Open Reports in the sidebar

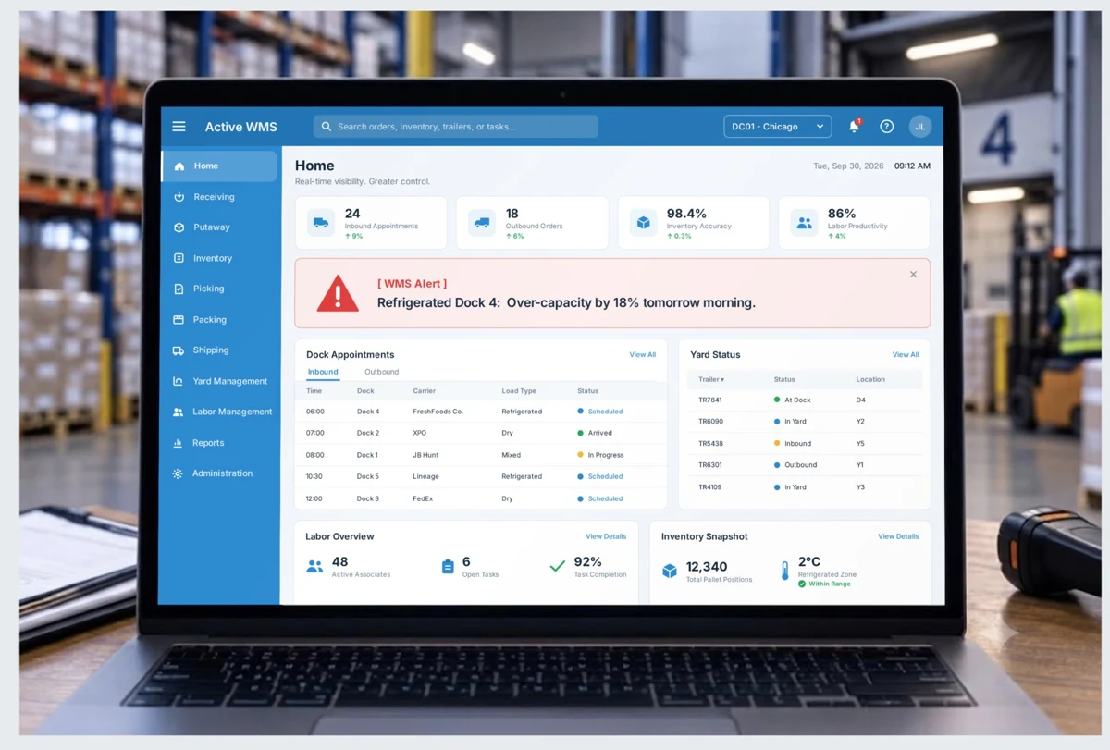click(x=219, y=443)
